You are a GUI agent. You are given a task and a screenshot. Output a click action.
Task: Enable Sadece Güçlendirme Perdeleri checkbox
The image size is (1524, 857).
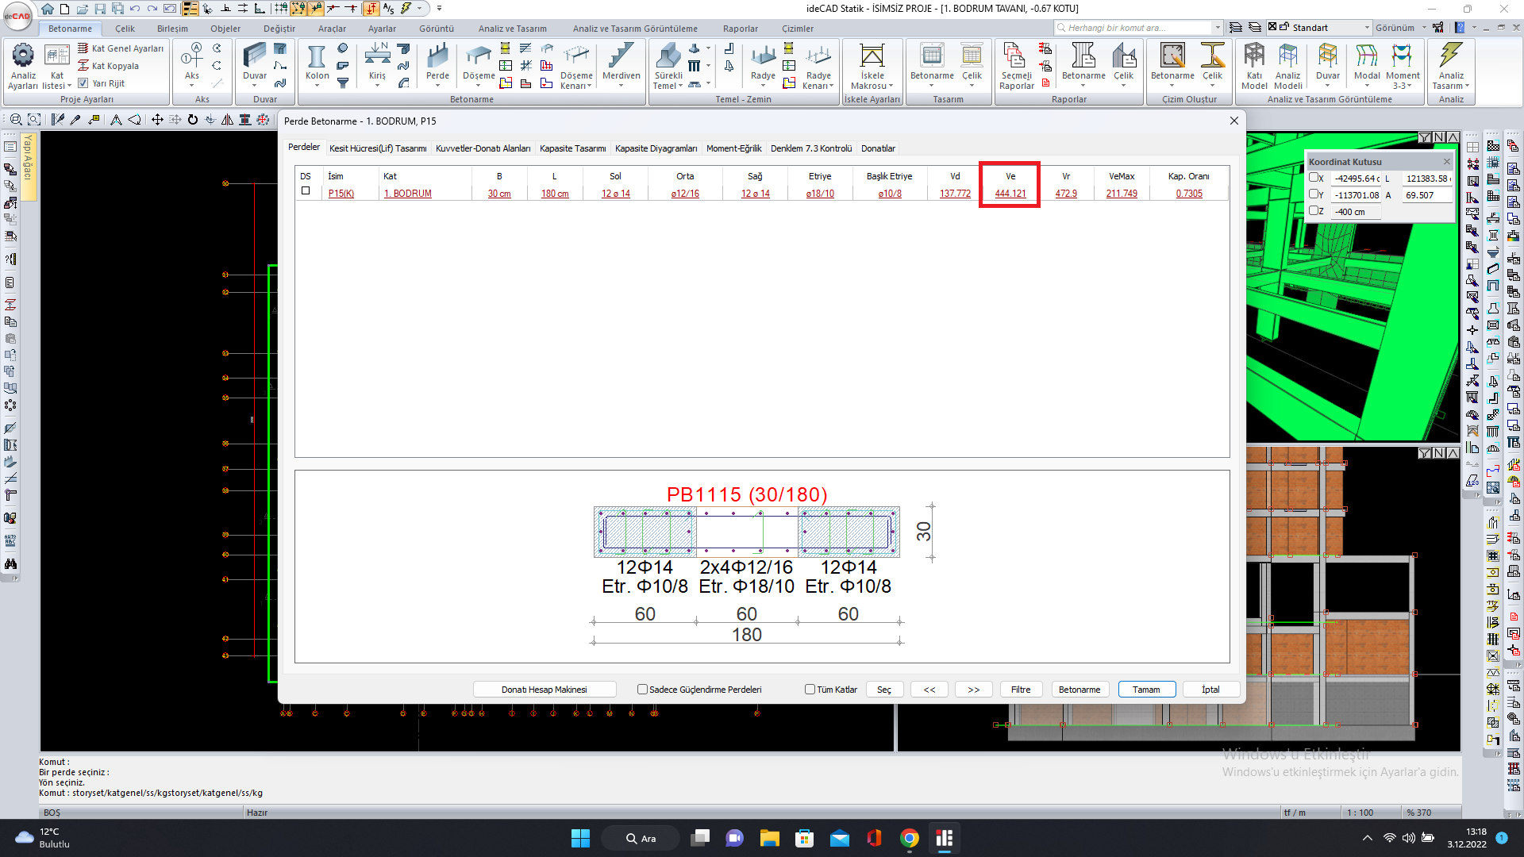[x=642, y=690]
